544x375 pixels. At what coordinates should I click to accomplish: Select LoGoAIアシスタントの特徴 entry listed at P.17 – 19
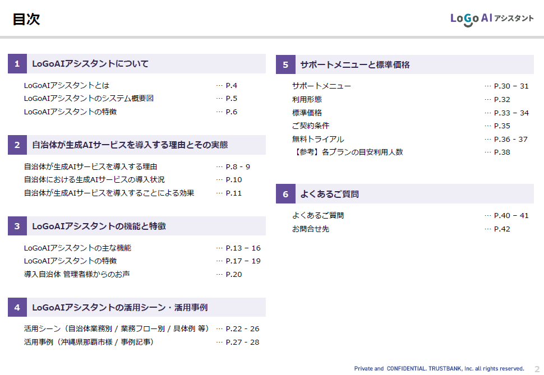(x=71, y=261)
